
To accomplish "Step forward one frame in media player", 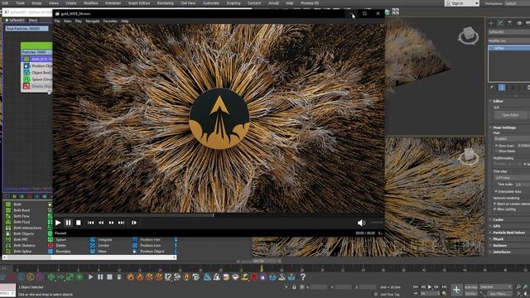I will 134,223.
